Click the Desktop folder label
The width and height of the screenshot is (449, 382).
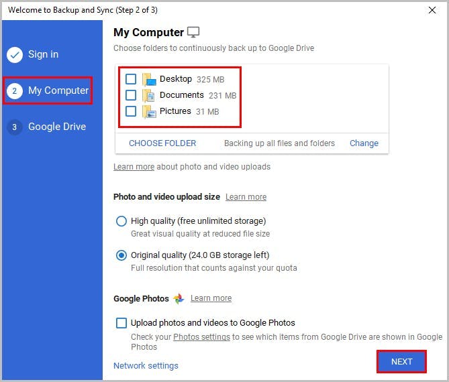pos(176,79)
